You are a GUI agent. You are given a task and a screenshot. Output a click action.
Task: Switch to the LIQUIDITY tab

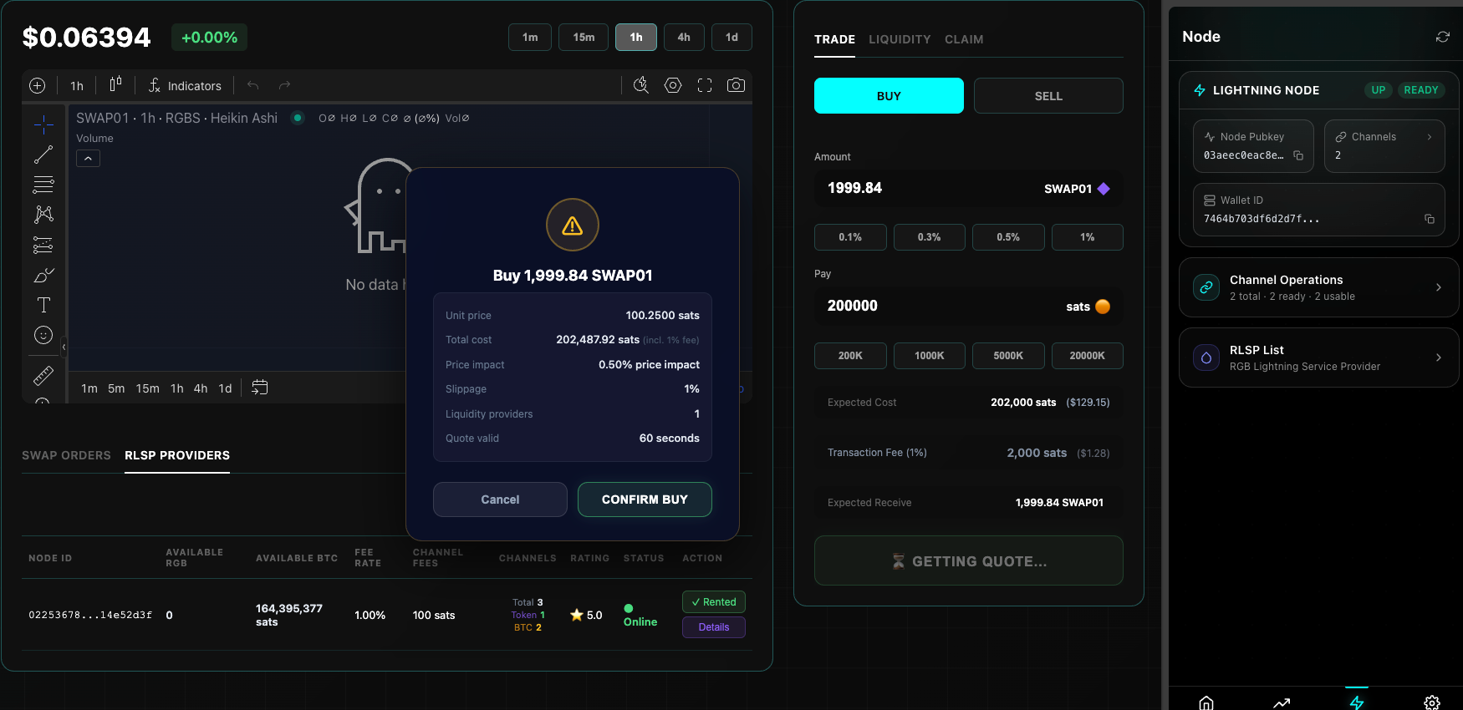click(900, 39)
